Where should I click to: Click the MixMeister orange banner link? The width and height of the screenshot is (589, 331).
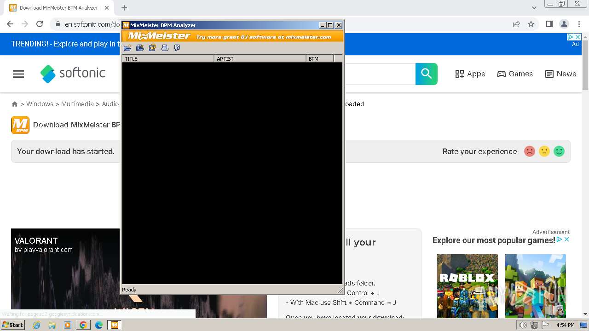233,36
